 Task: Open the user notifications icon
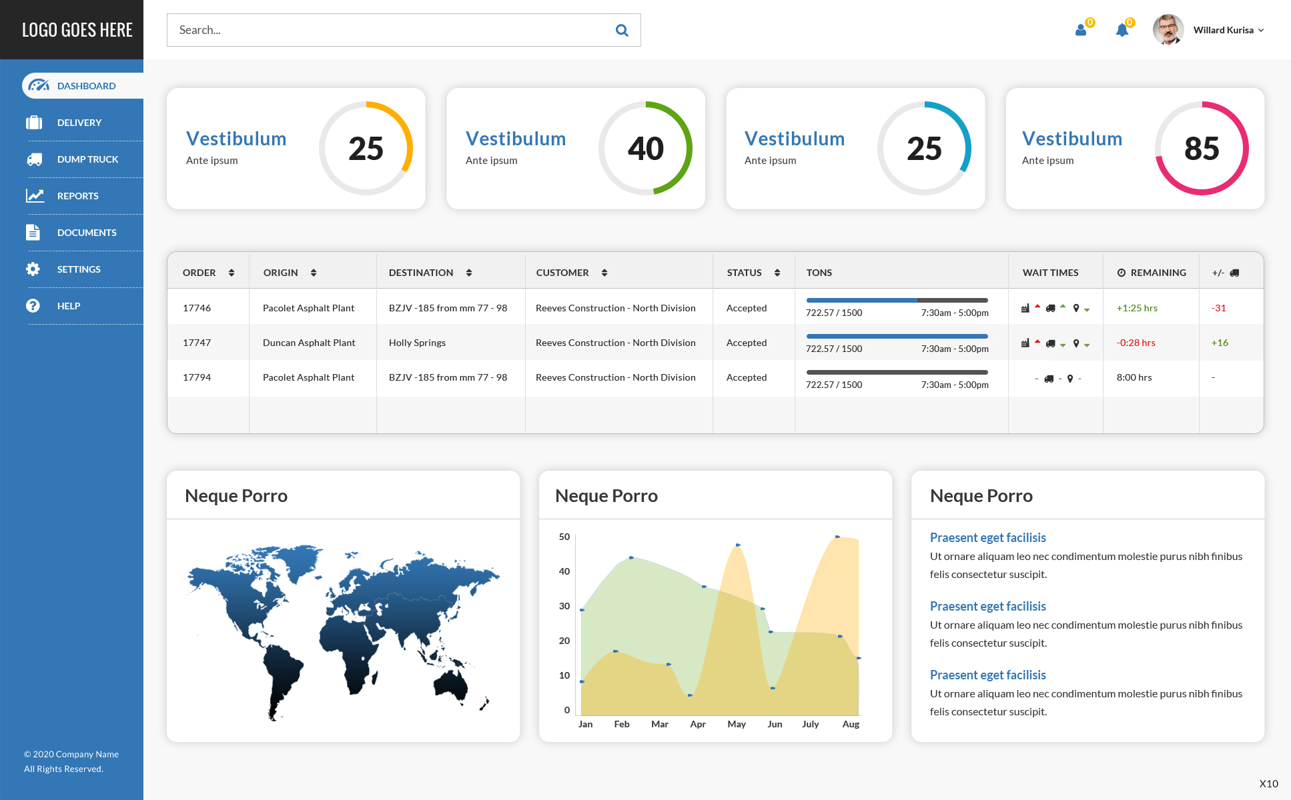[1081, 30]
